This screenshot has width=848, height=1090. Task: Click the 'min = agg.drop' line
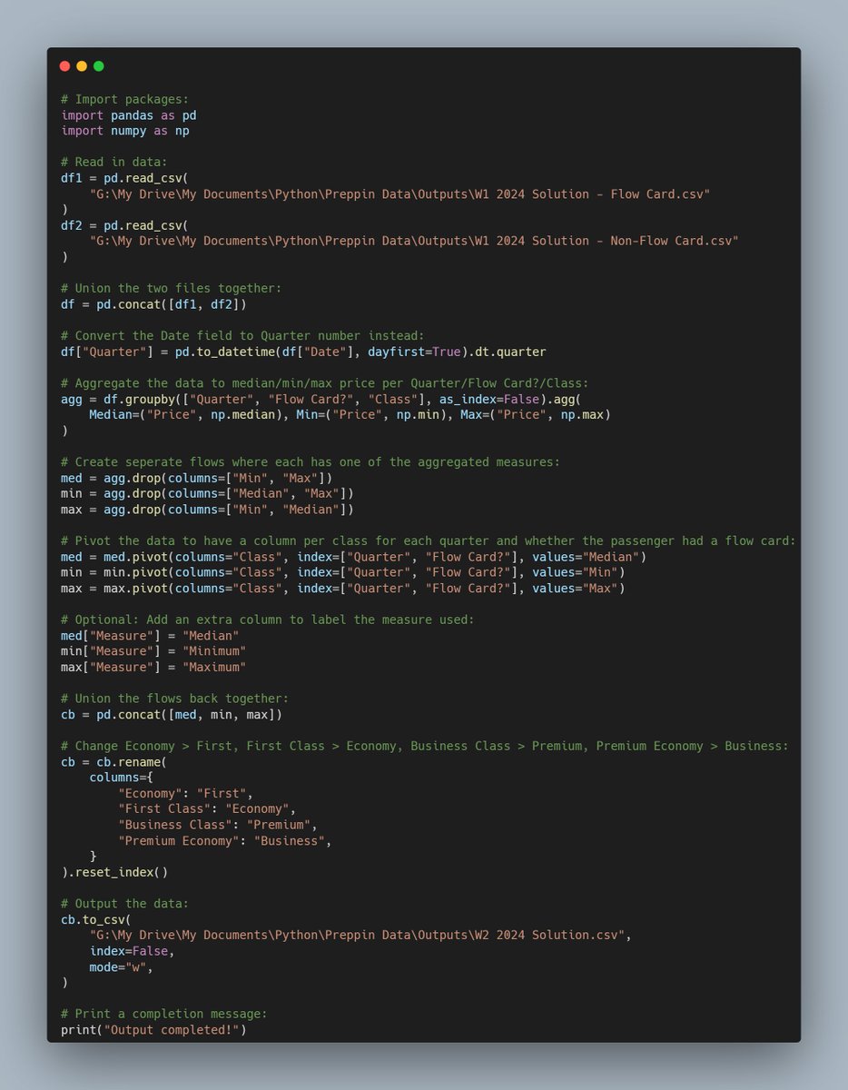pos(207,493)
